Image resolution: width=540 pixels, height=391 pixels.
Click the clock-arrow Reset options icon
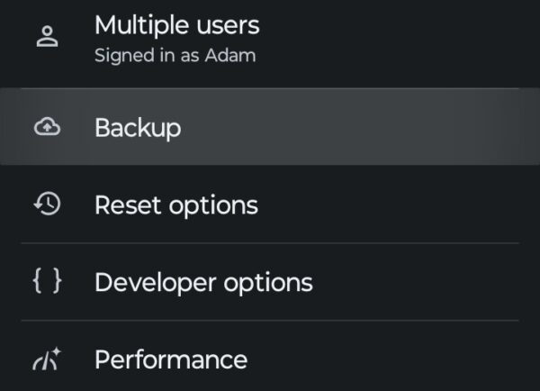(x=47, y=205)
